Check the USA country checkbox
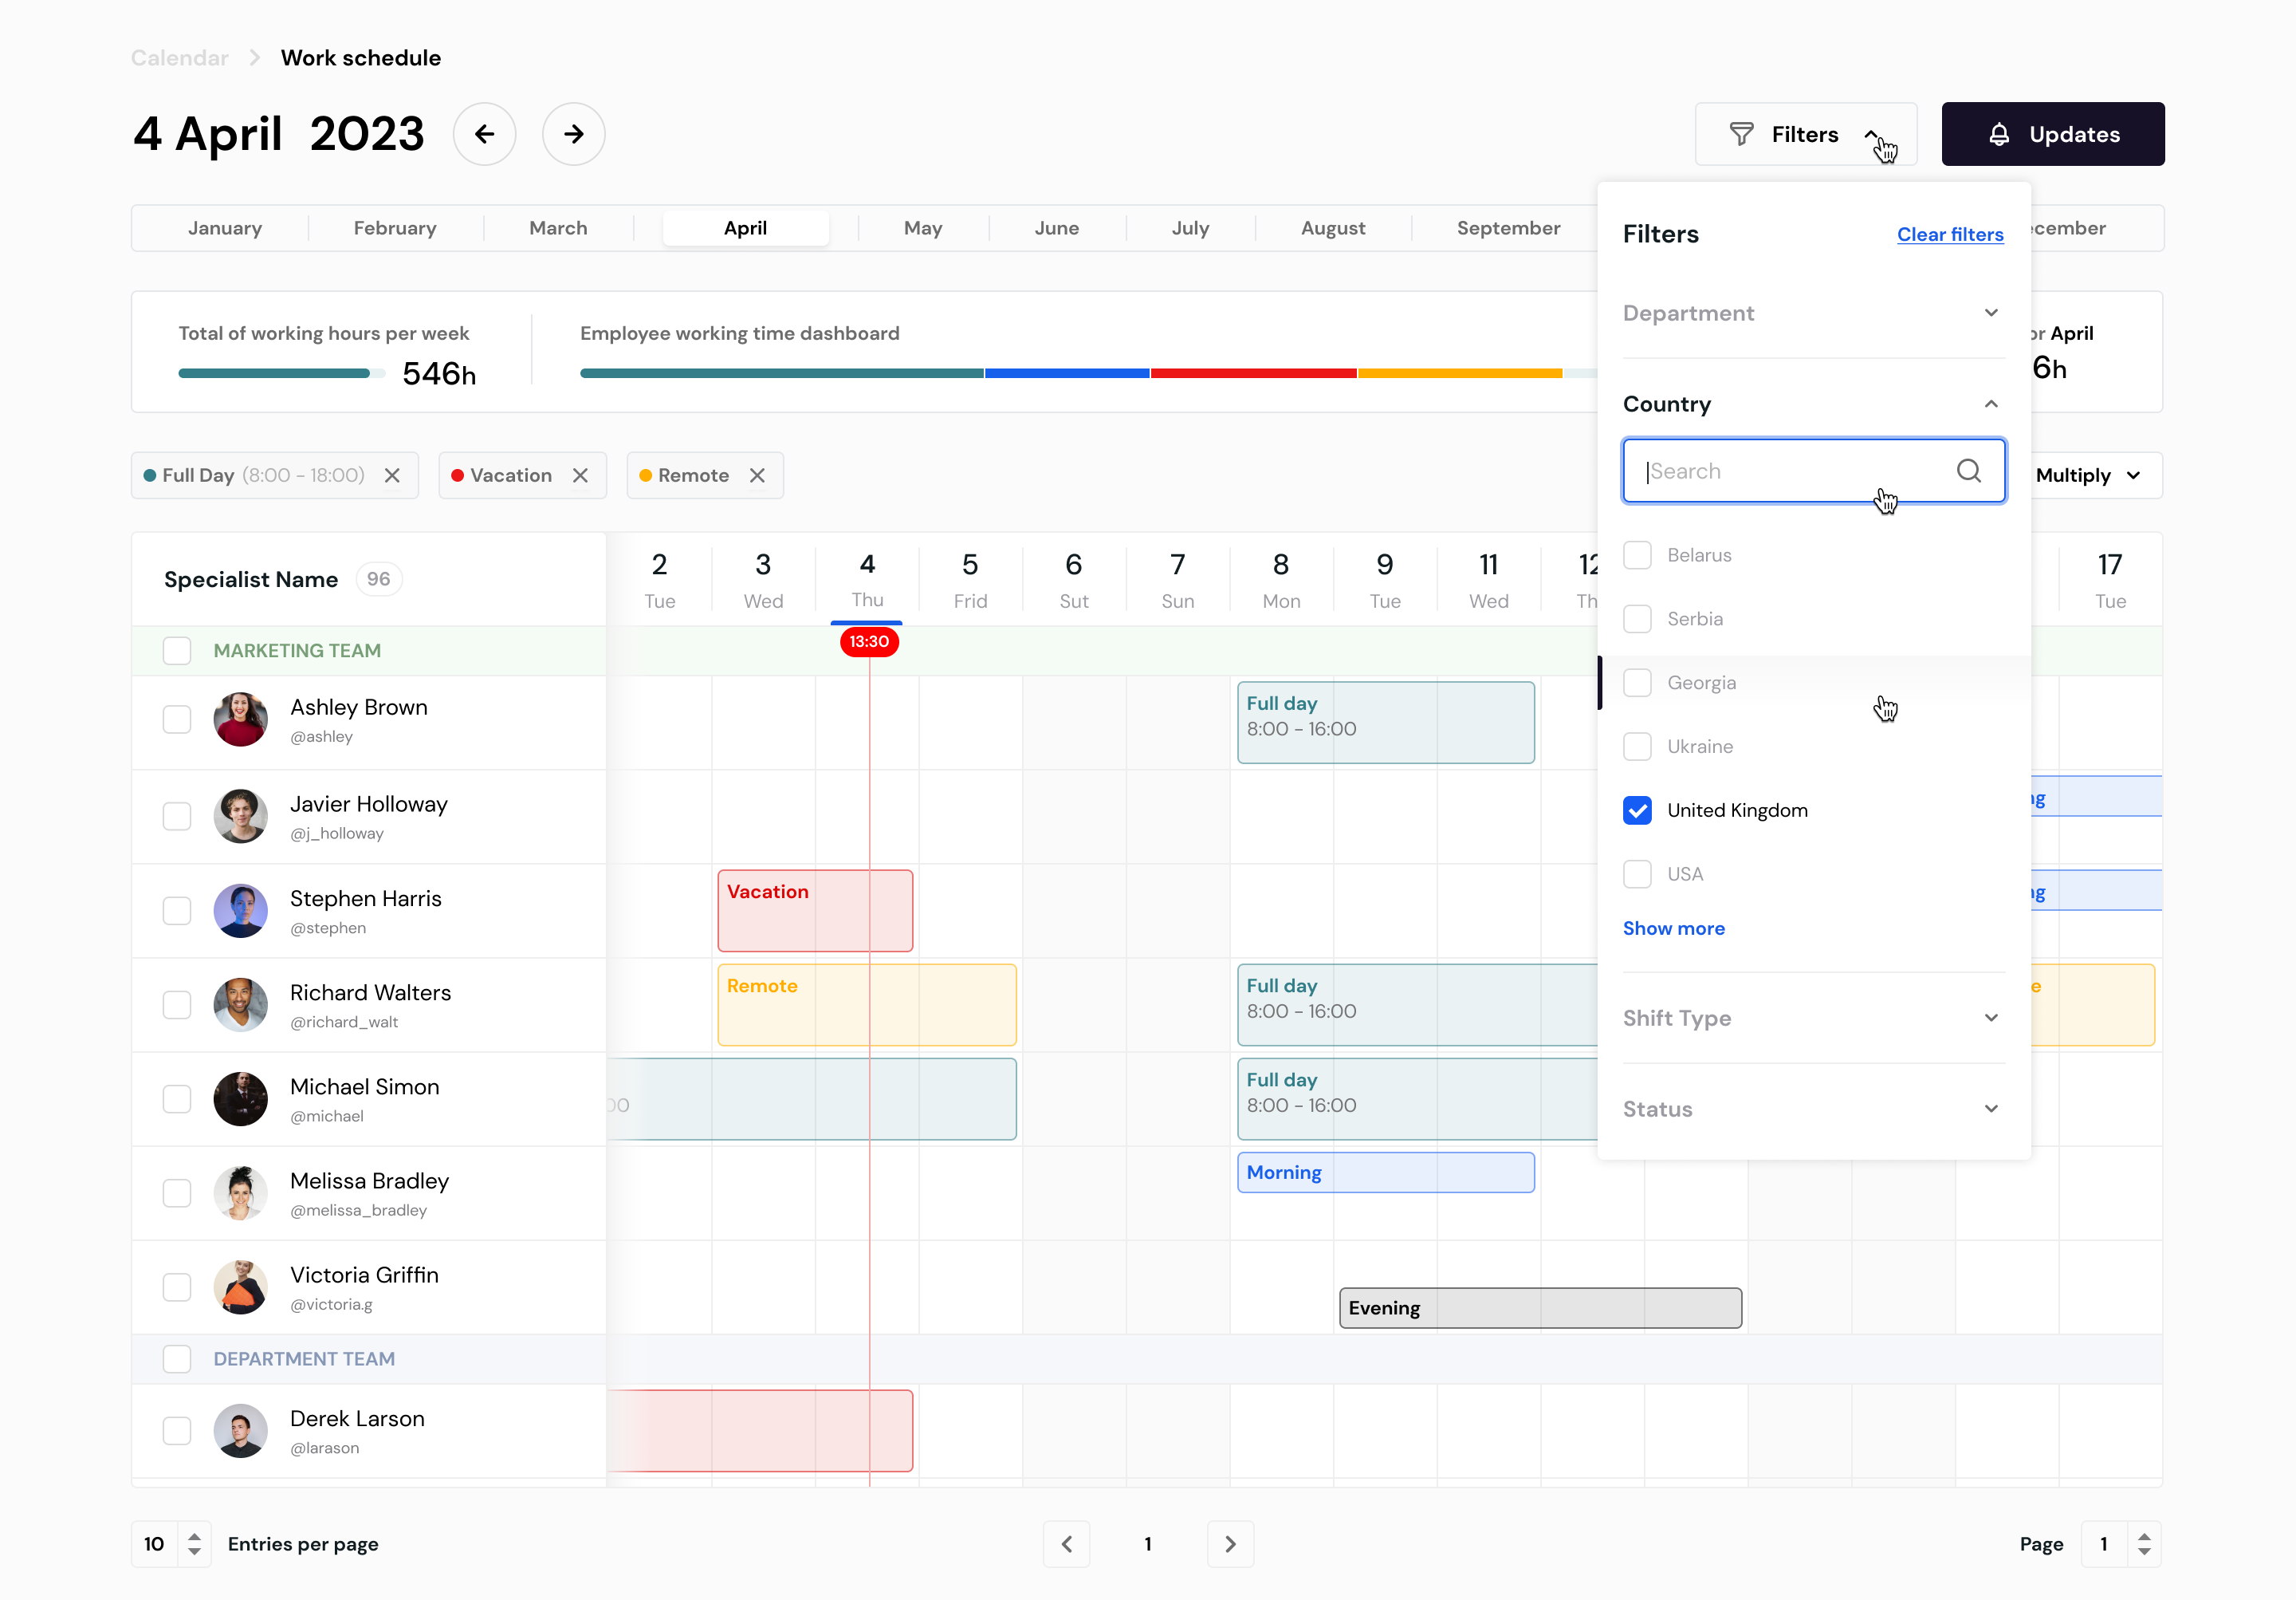This screenshot has height=1600, width=2296. (1637, 873)
